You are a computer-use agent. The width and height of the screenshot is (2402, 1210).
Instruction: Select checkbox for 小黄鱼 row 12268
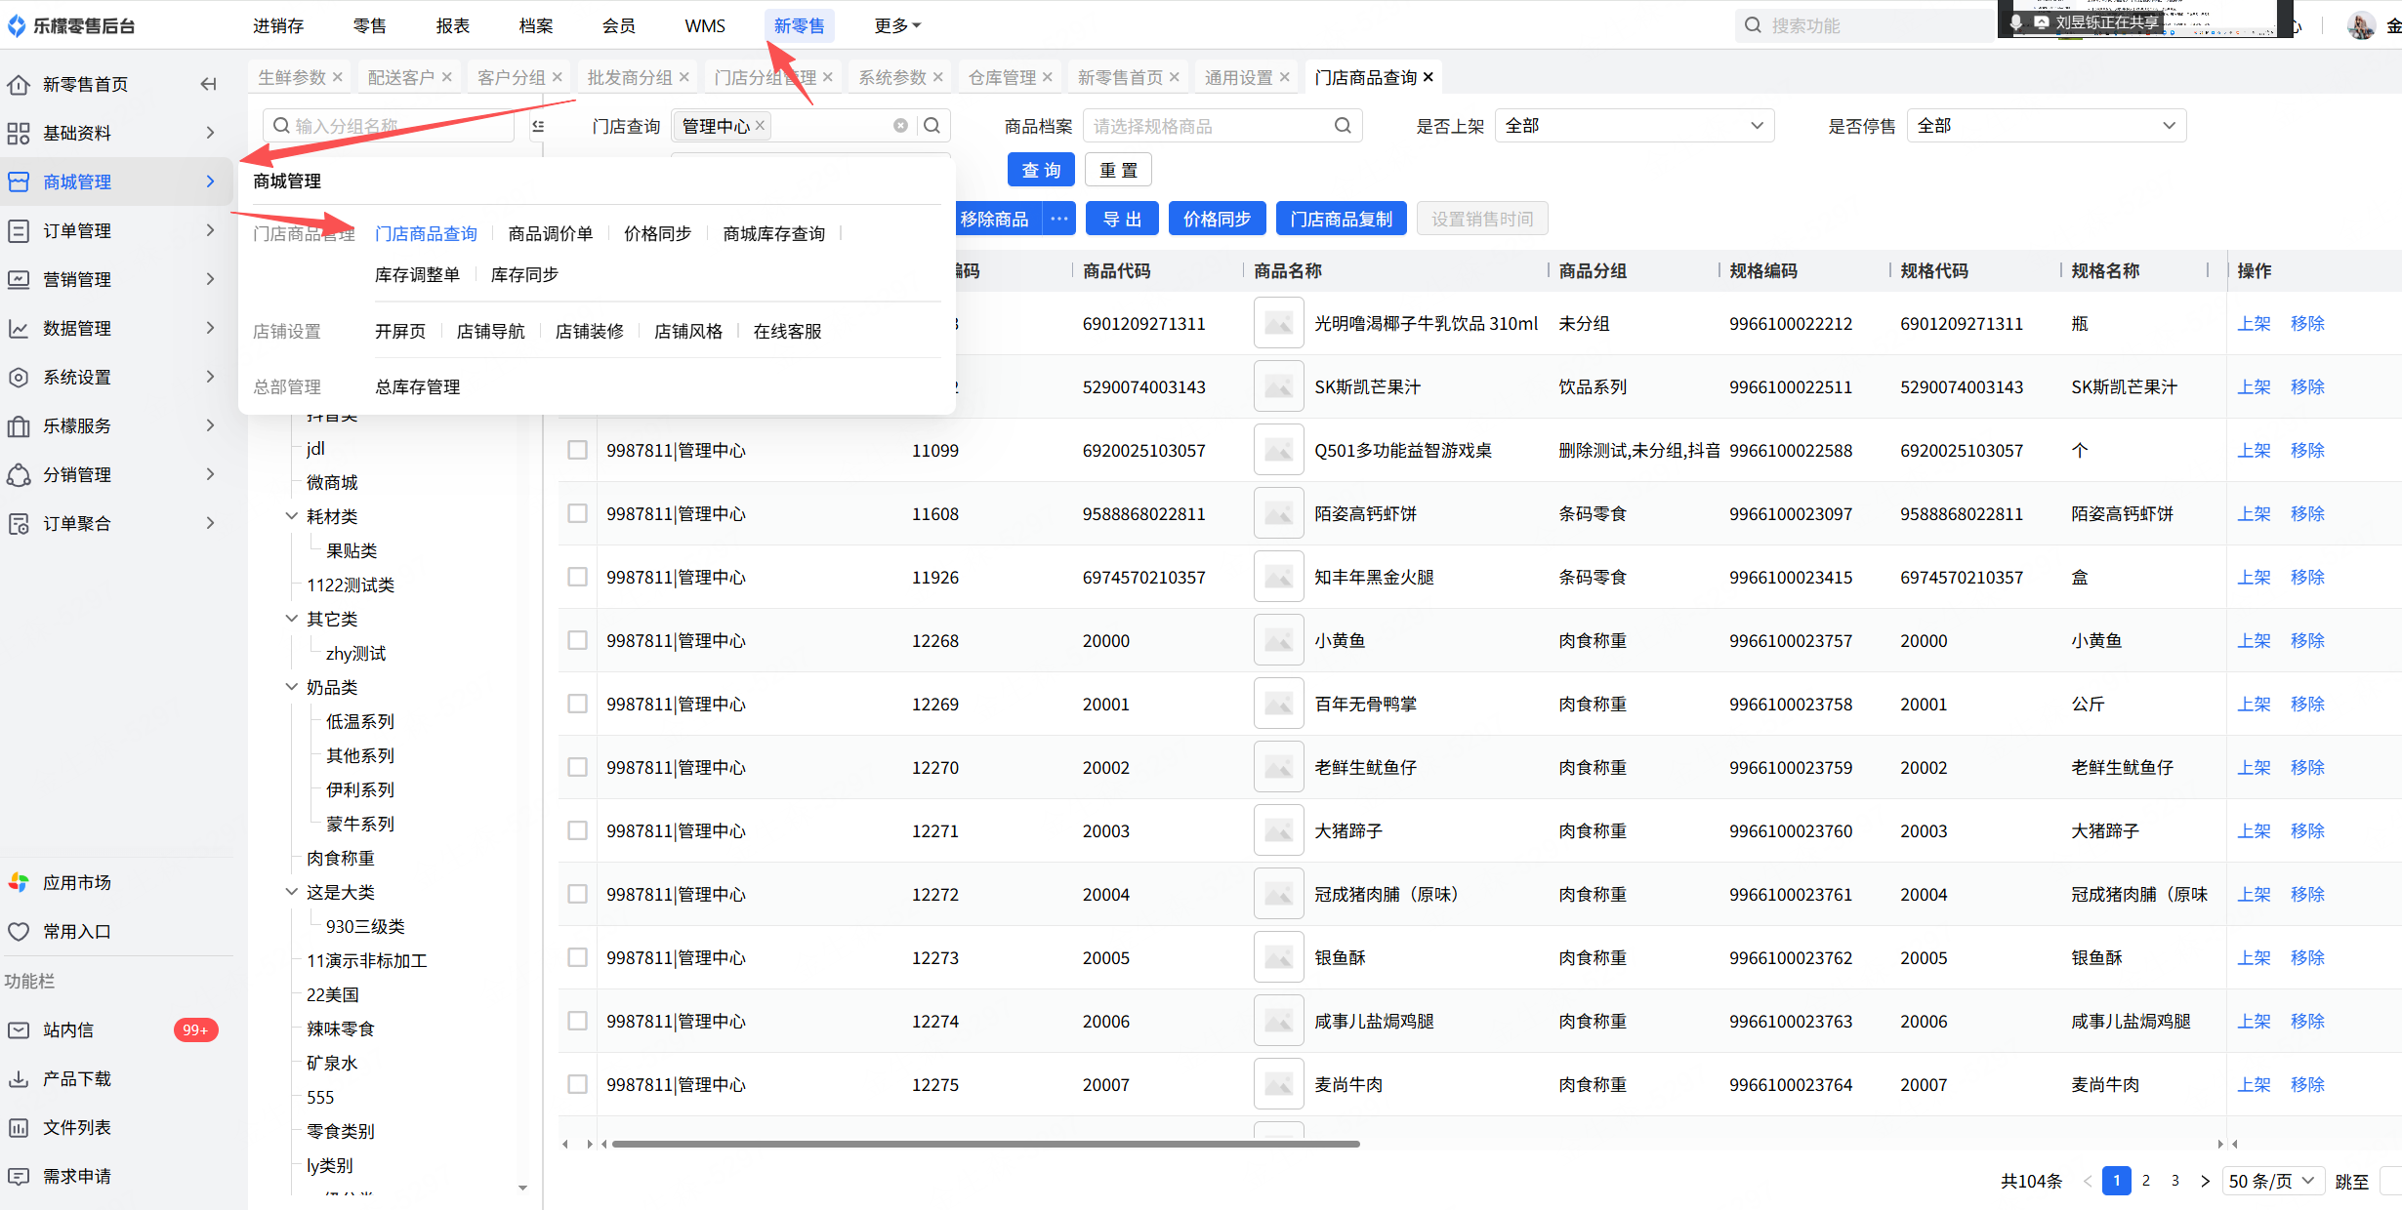coord(578,640)
